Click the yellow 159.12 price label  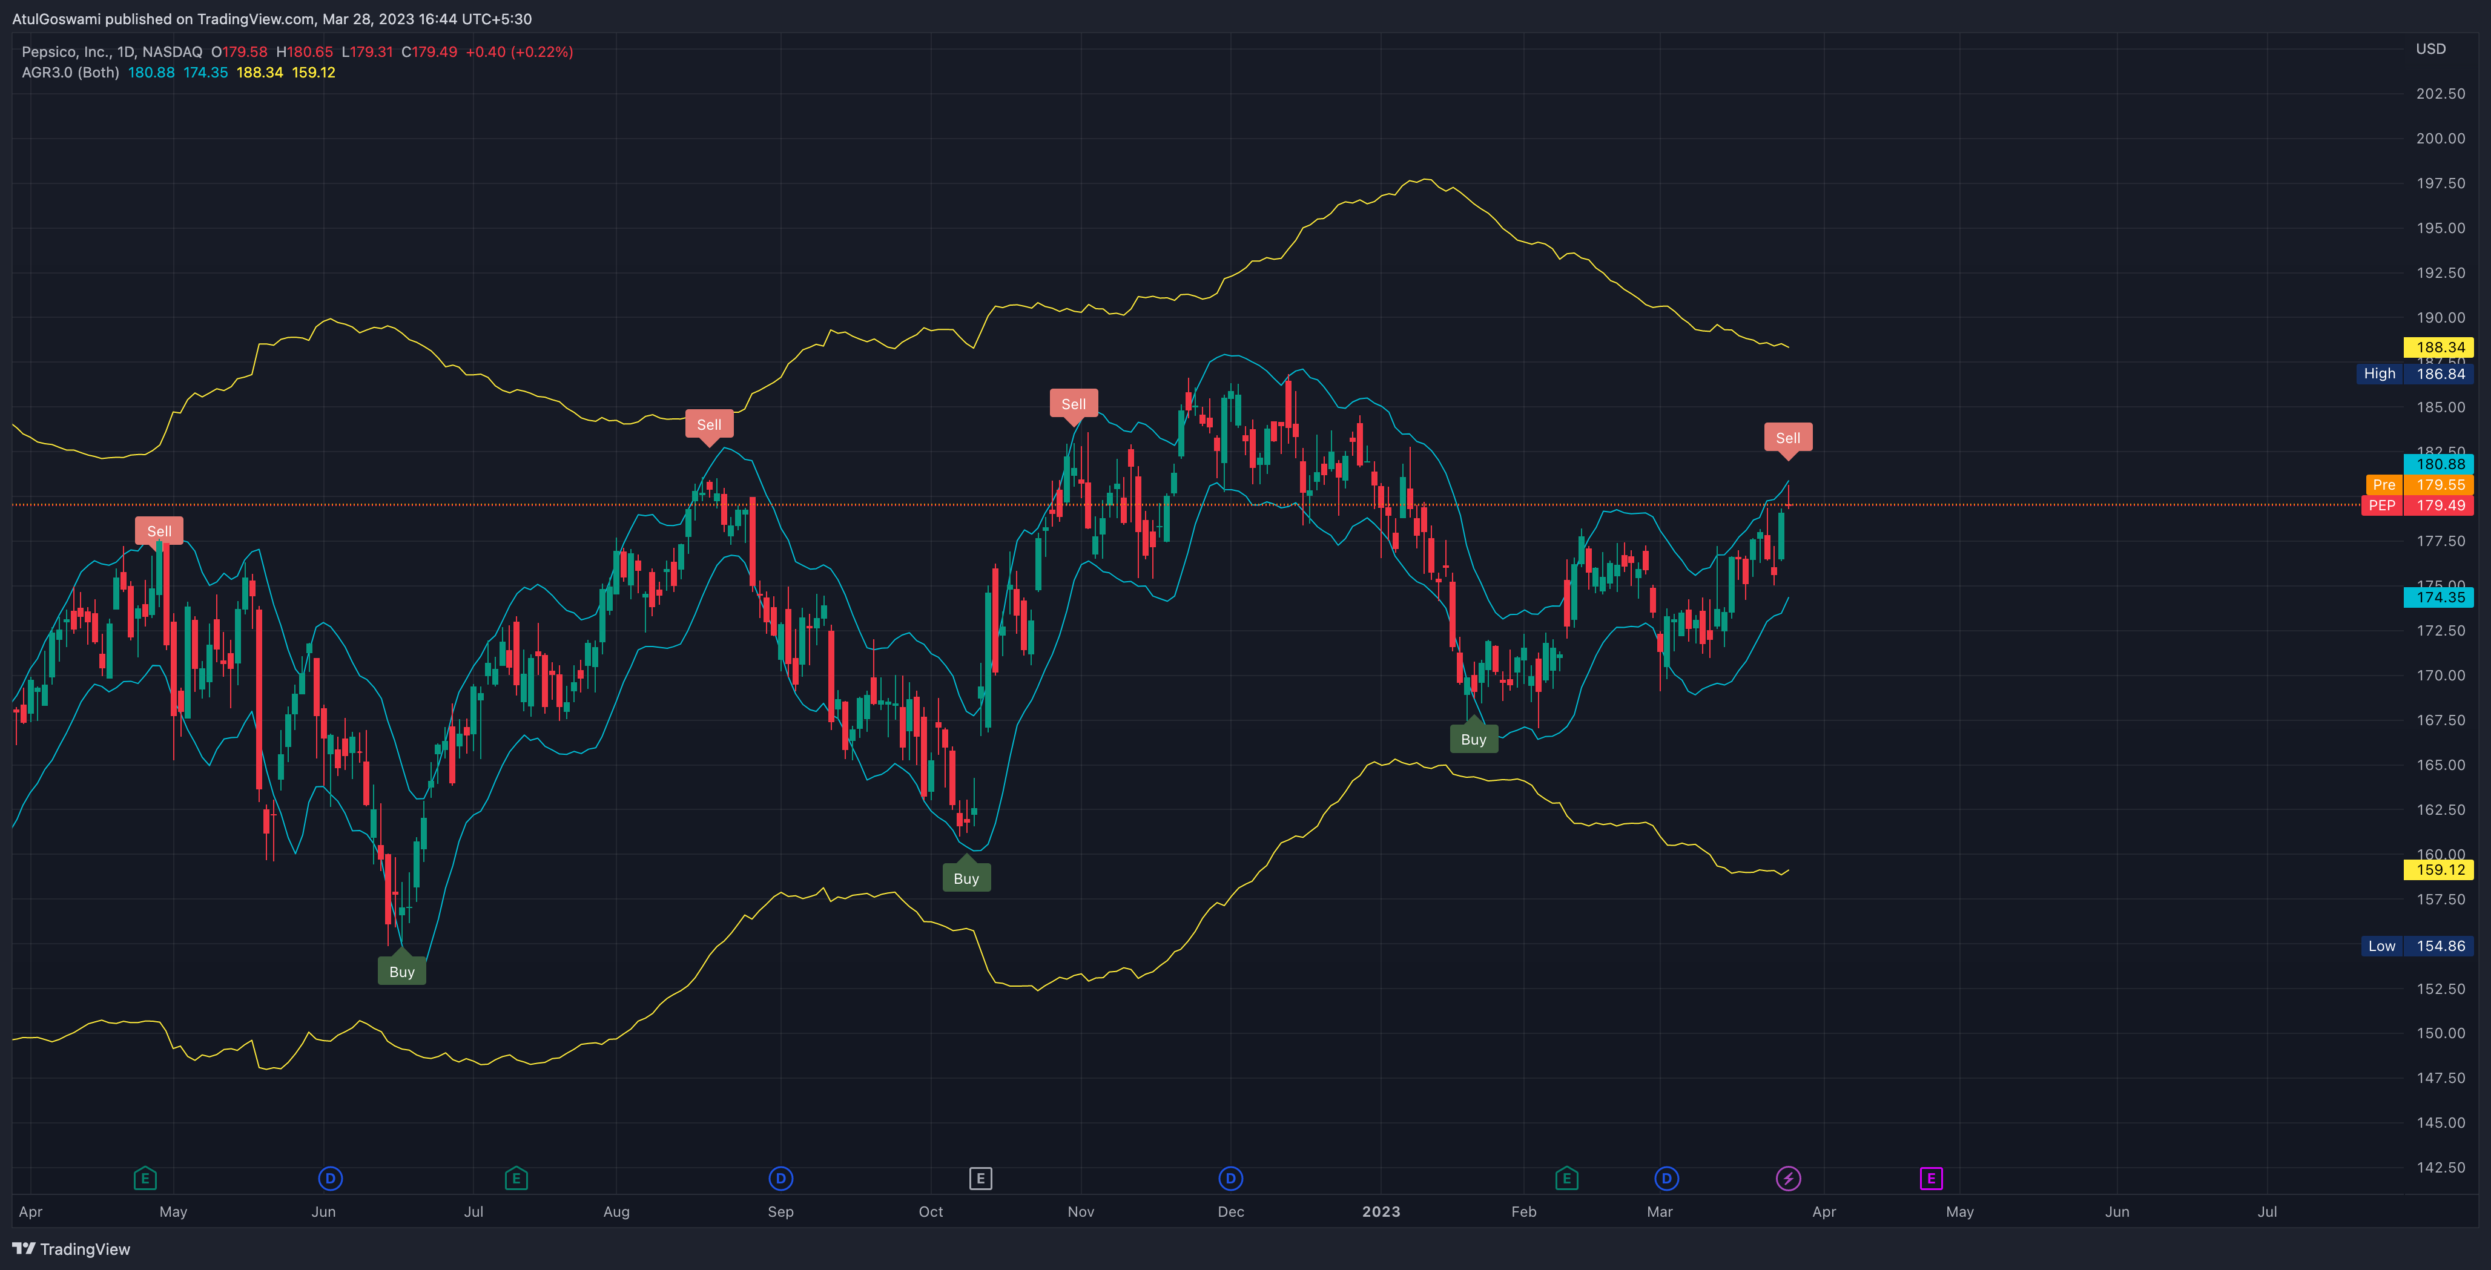click(2439, 870)
